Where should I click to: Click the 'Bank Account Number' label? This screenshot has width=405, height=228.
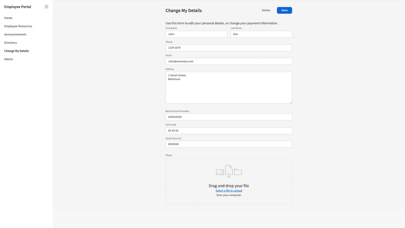177,111
